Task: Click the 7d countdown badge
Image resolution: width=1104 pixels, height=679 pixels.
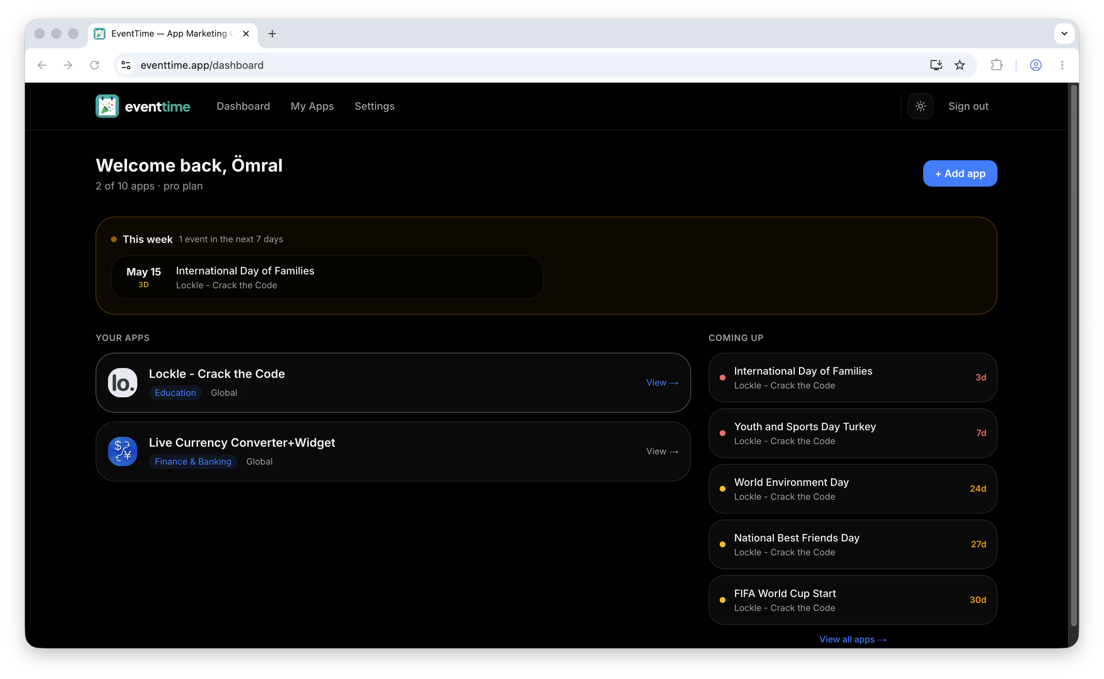Action: point(981,433)
